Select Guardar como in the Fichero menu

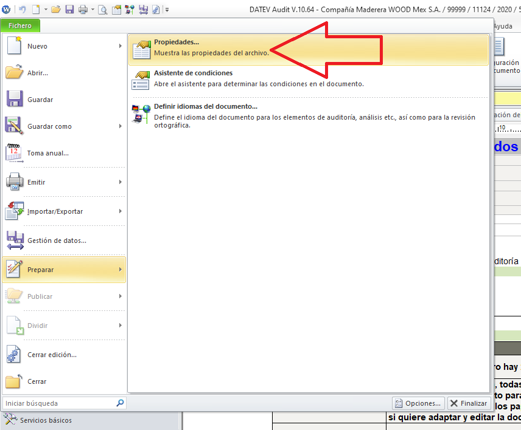click(63, 126)
